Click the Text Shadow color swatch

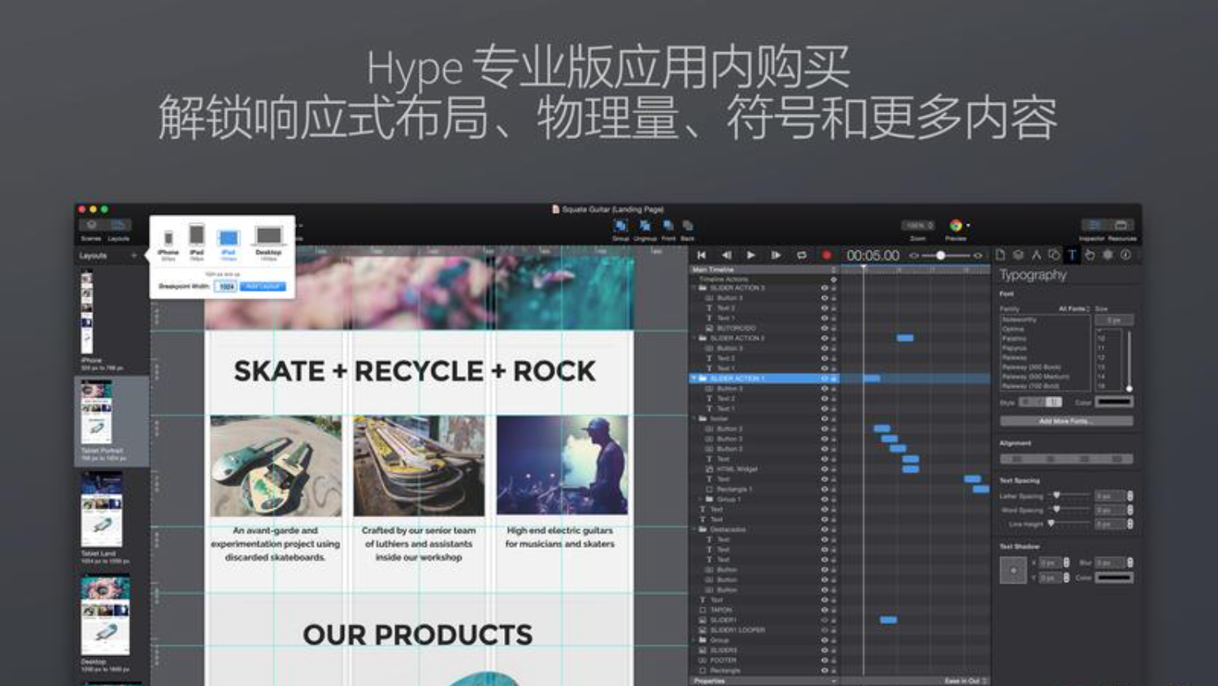pyautogui.click(x=1113, y=578)
